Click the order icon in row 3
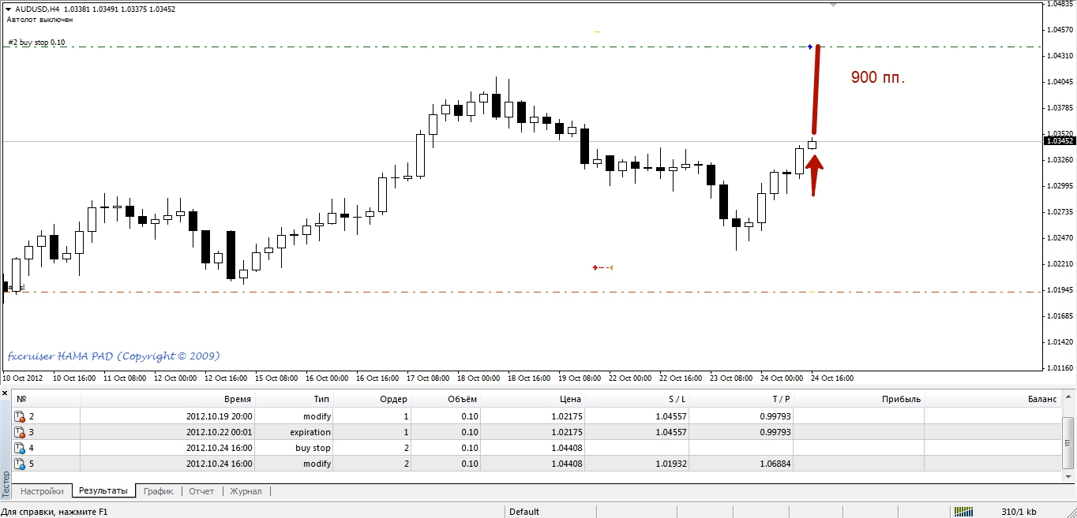 click(20, 432)
